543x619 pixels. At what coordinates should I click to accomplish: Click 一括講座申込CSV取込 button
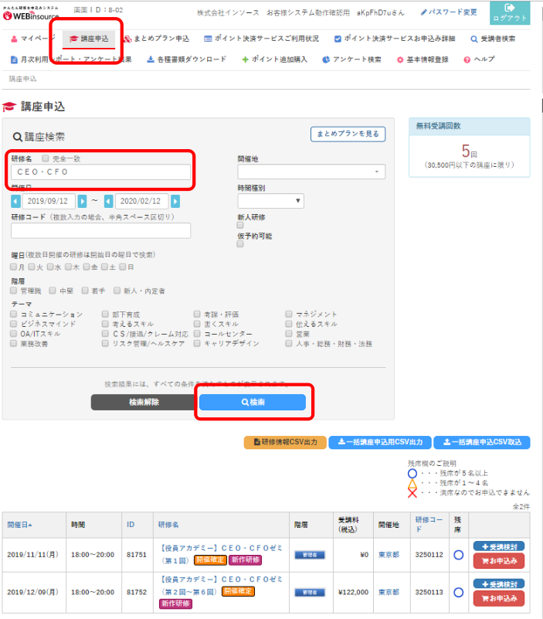pyautogui.click(x=482, y=442)
